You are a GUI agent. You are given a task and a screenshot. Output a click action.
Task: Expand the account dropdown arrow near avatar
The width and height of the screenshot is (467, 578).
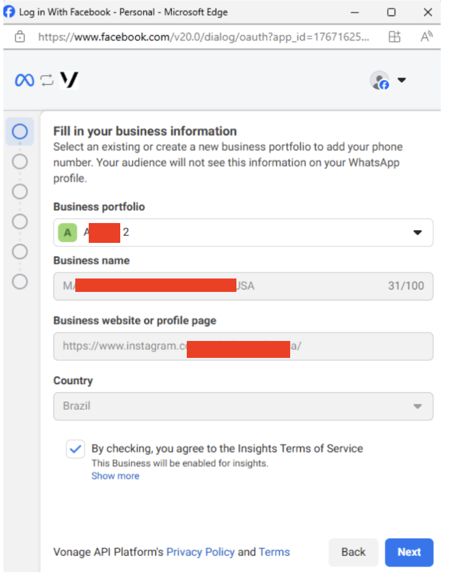pos(402,80)
